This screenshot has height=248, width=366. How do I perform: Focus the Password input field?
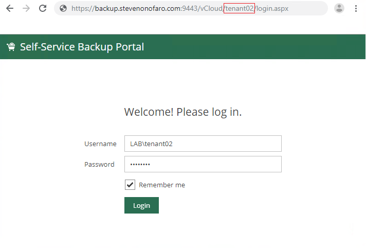point(203,165)
